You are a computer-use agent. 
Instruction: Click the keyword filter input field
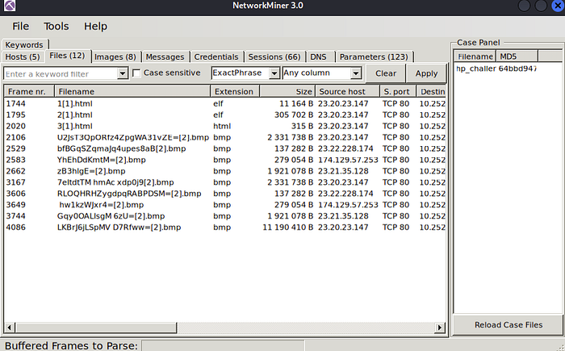[x=61, y=73]
